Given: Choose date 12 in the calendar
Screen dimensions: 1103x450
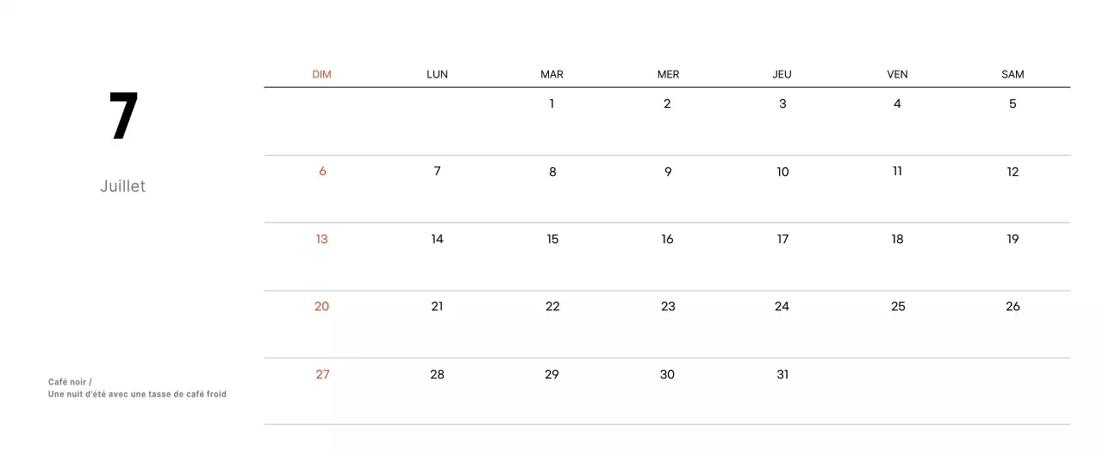Looking at the screenshot, I should tap(1013, 172).
